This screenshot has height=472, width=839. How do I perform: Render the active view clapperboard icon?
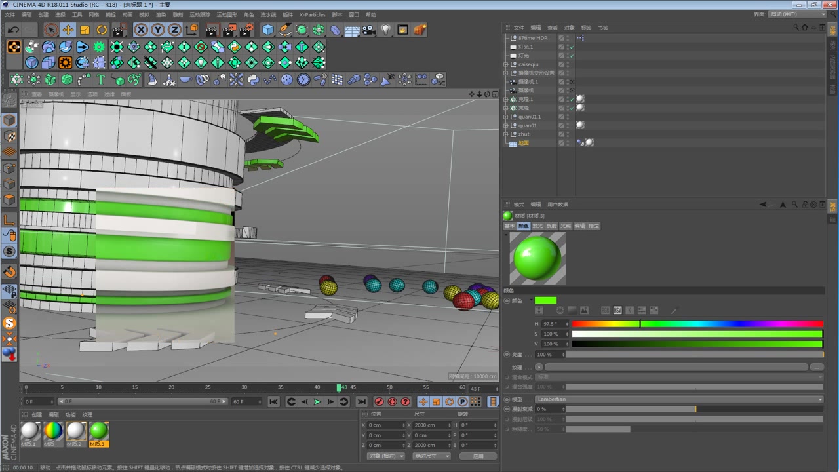(212, 29)
